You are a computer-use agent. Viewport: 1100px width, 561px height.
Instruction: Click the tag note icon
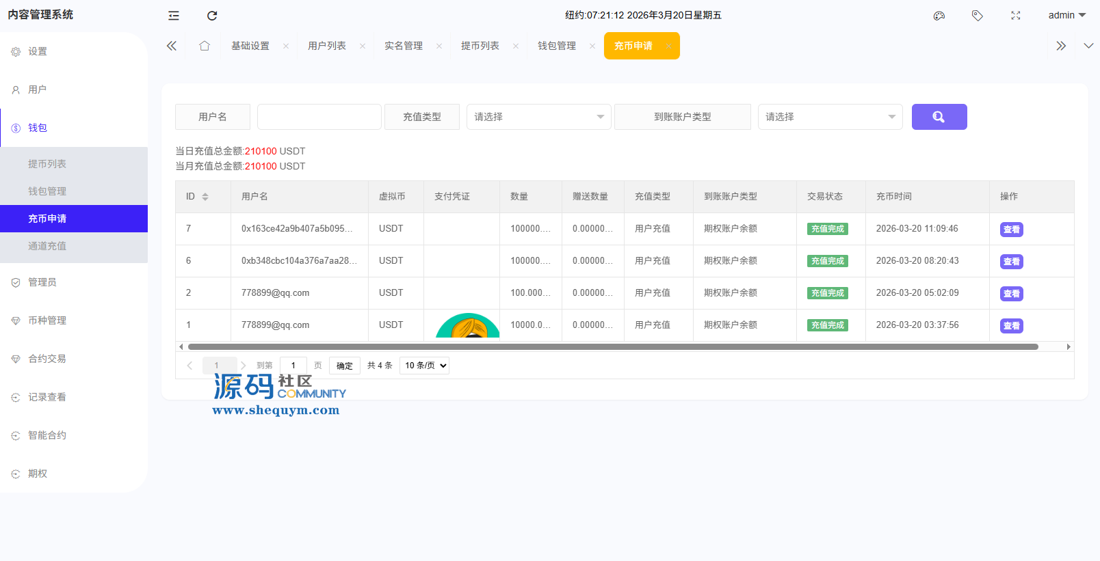(x=977, y=16)
